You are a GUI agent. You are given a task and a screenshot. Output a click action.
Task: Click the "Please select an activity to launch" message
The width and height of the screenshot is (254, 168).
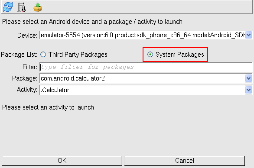[48, 107]
